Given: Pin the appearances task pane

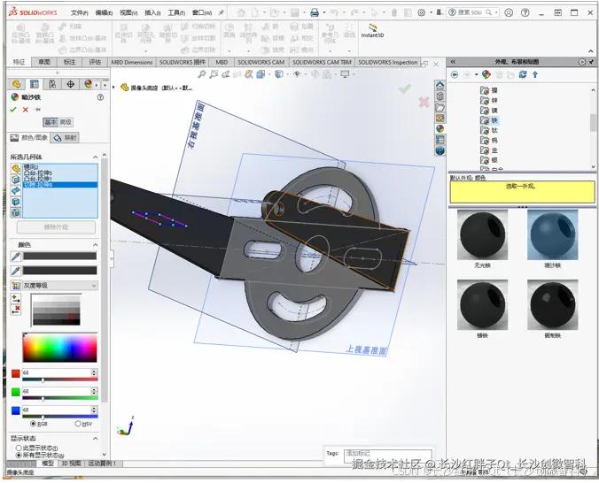Looking at the screenshot, I should point(591,62).
